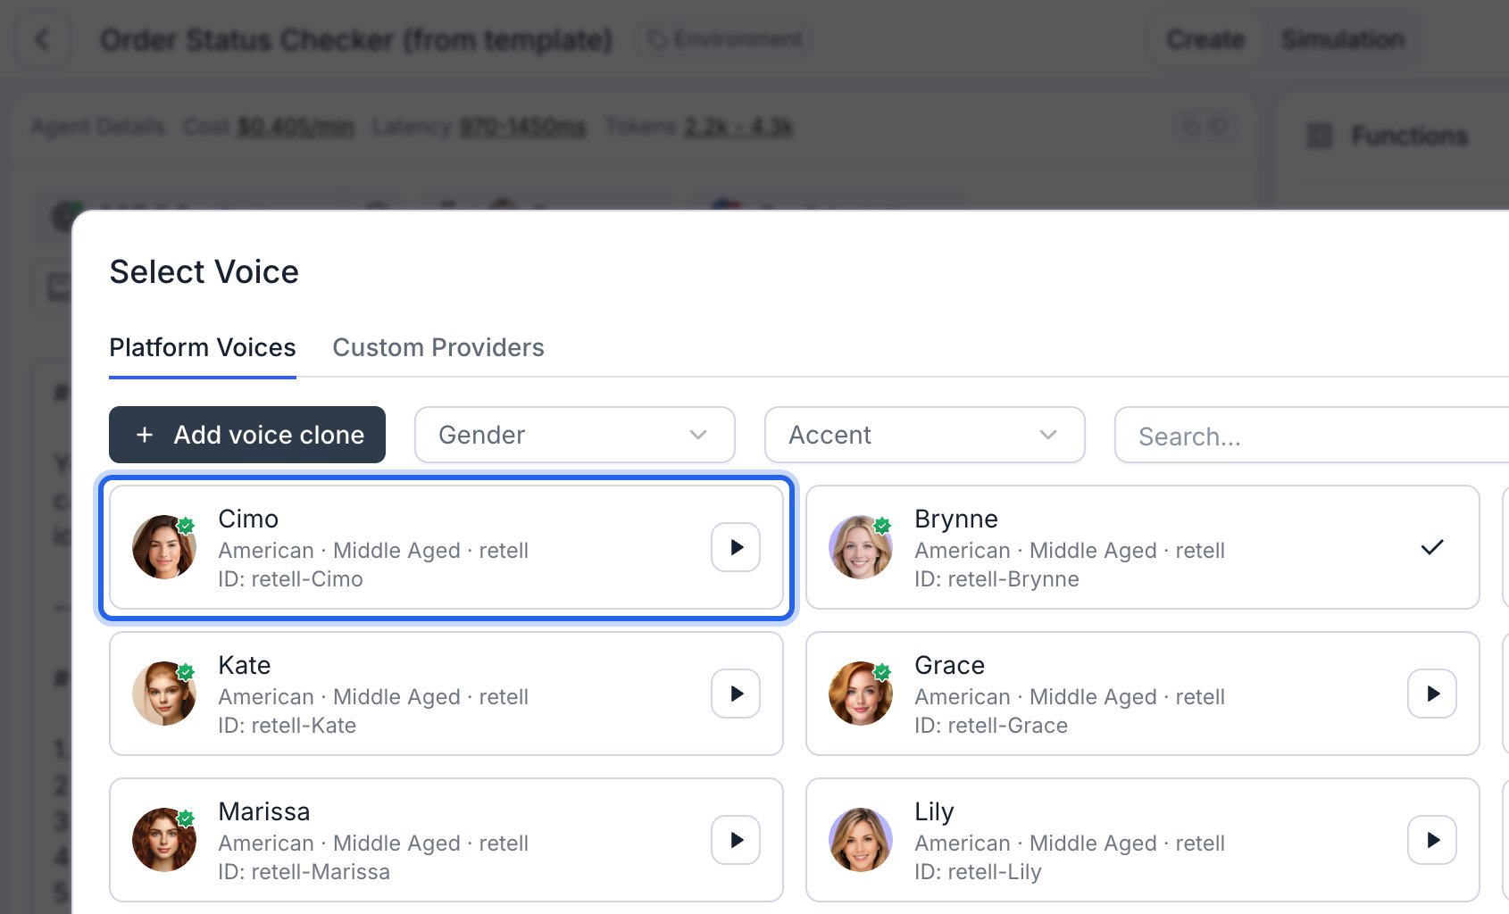1509x914 pixels.
Task: Click the checkmark on Brynne's card
Action: [x=1432, y=547]
